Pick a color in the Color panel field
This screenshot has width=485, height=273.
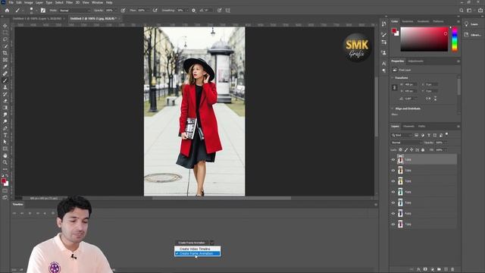point(424,39)
